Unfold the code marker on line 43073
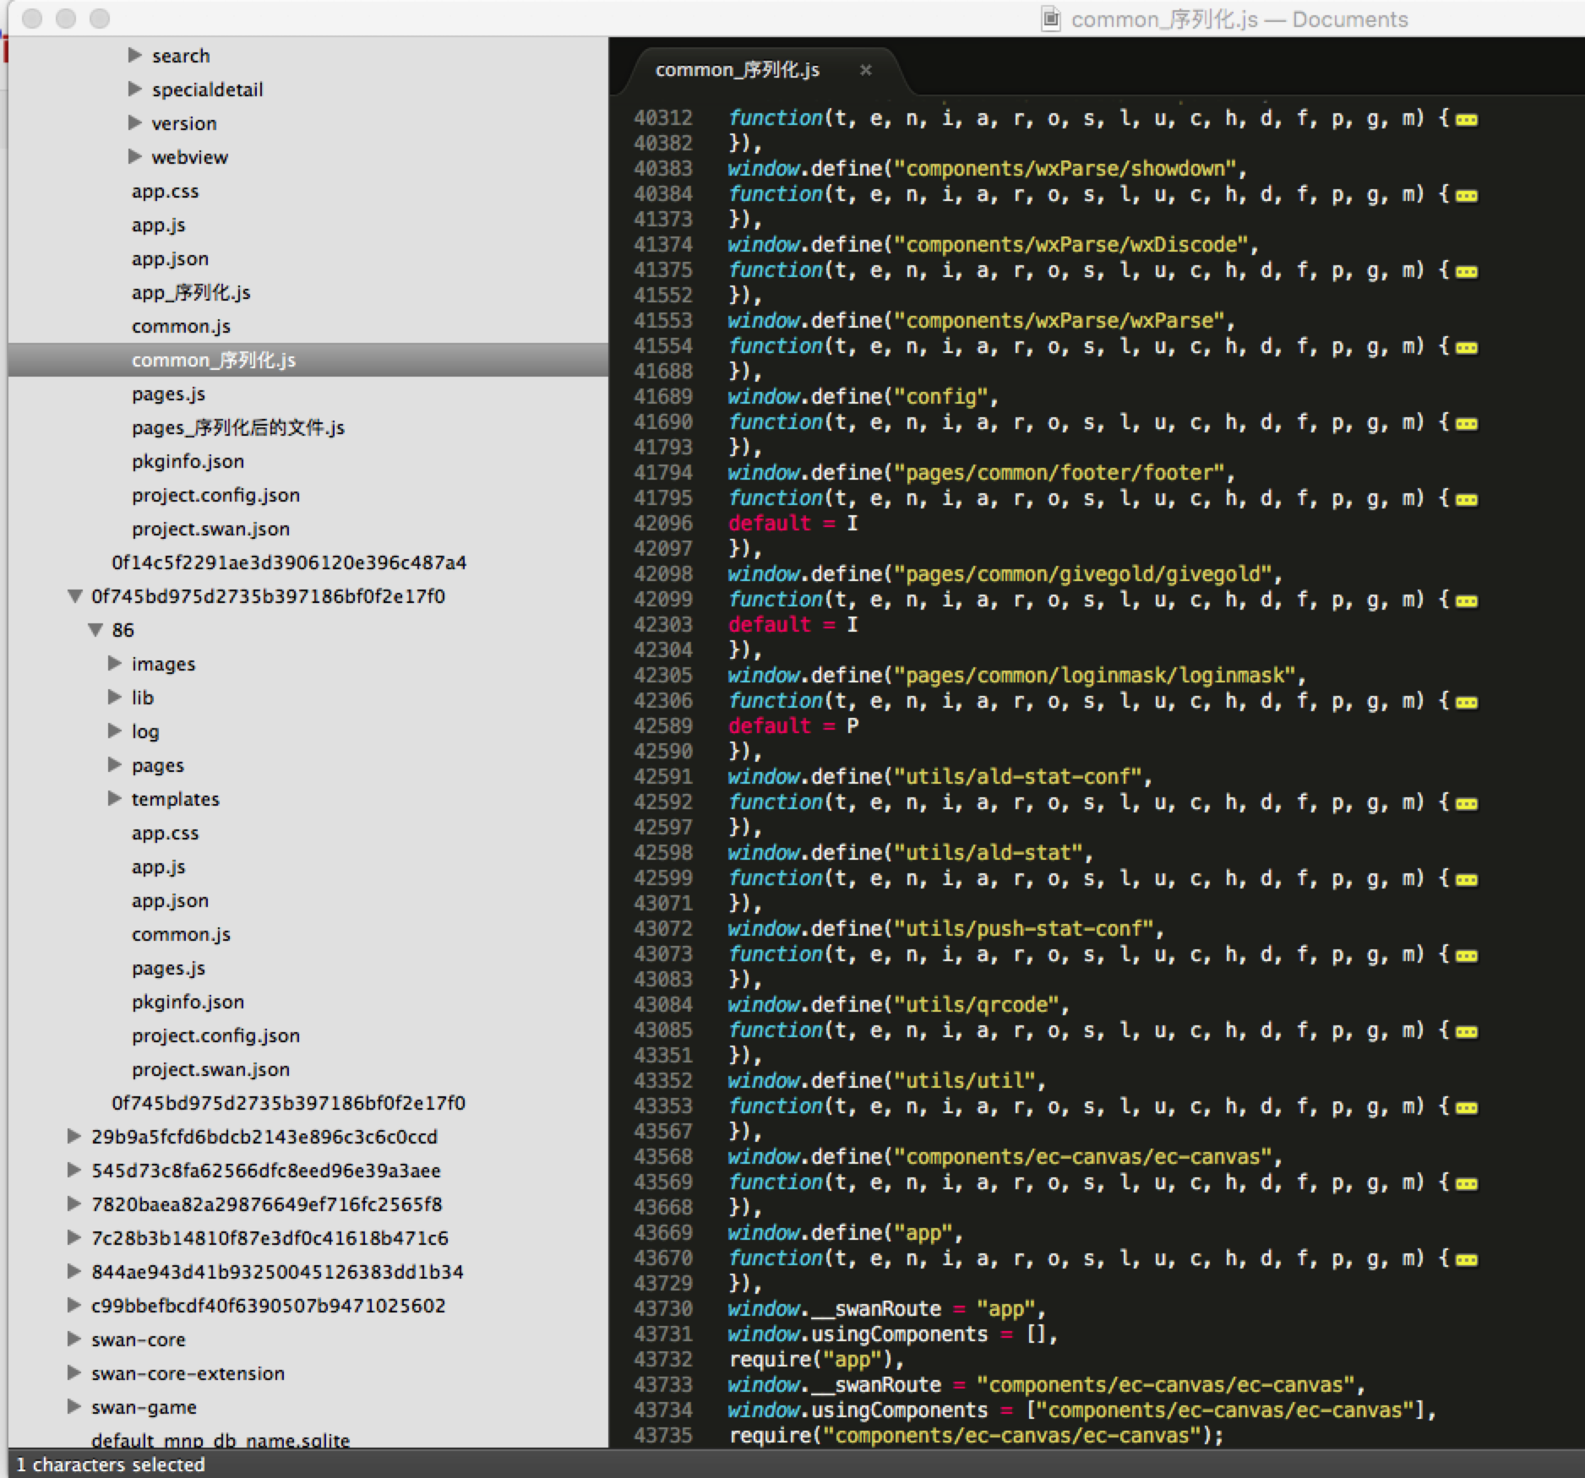Image resolution: width=1585 pixels, height=1478 pixels. point(1467,955)
